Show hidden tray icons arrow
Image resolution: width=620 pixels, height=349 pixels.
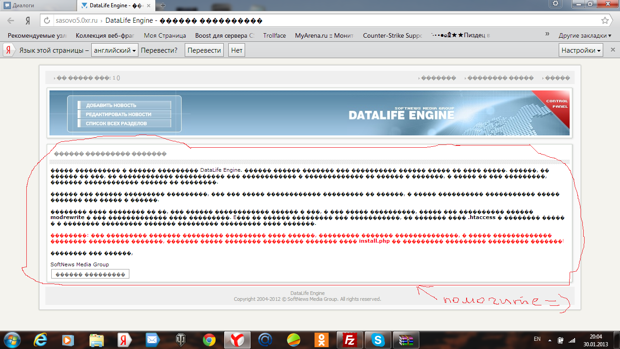pyautogui.click(x=550, y=340)
